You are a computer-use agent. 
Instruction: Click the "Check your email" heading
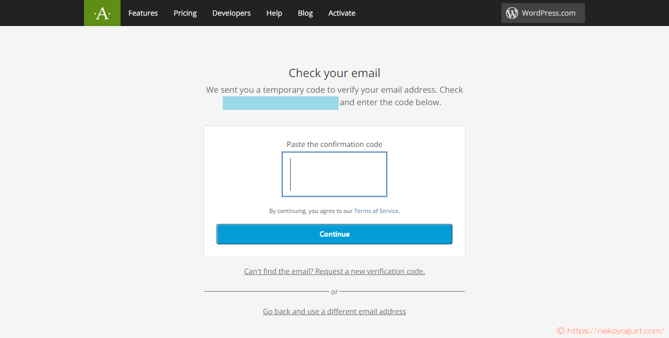(334, 73)
